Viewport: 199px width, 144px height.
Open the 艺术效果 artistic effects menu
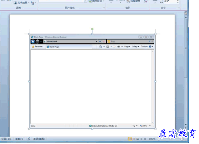click(x=22, y=3)
